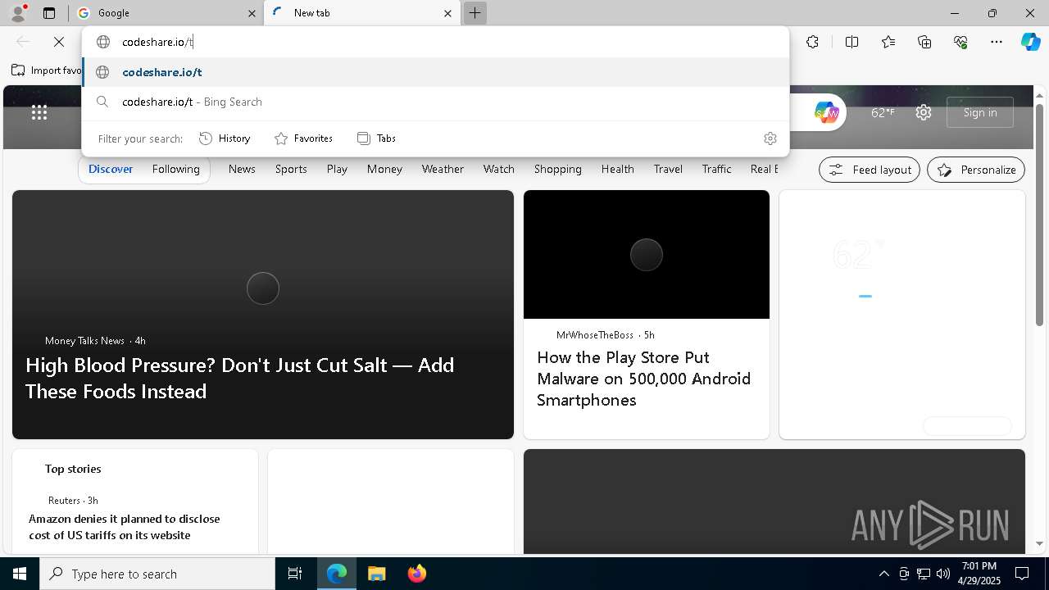Open clock showing 7:01 PM
Viewport: 1049px width, 590px height.
click(979, 574)
